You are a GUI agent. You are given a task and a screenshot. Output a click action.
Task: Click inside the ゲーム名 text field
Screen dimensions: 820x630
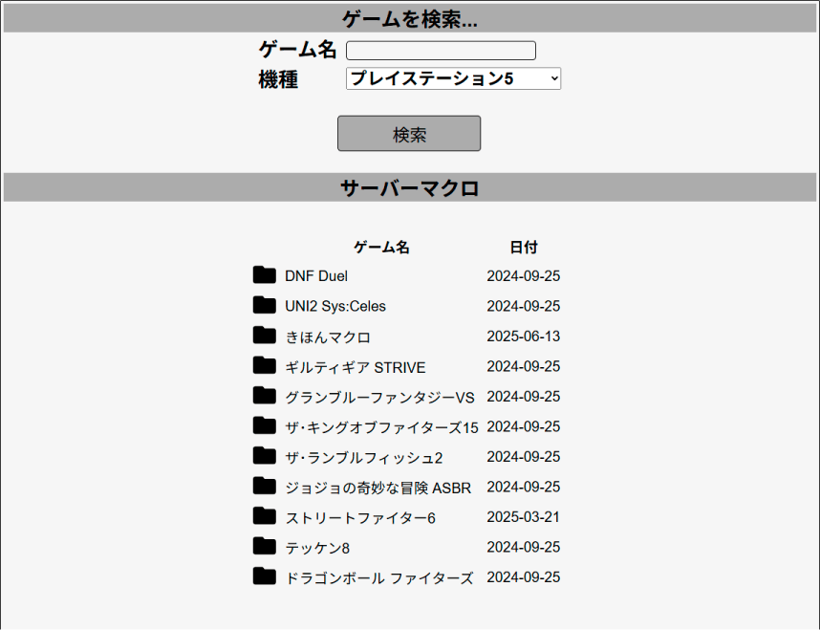[441, 50]
